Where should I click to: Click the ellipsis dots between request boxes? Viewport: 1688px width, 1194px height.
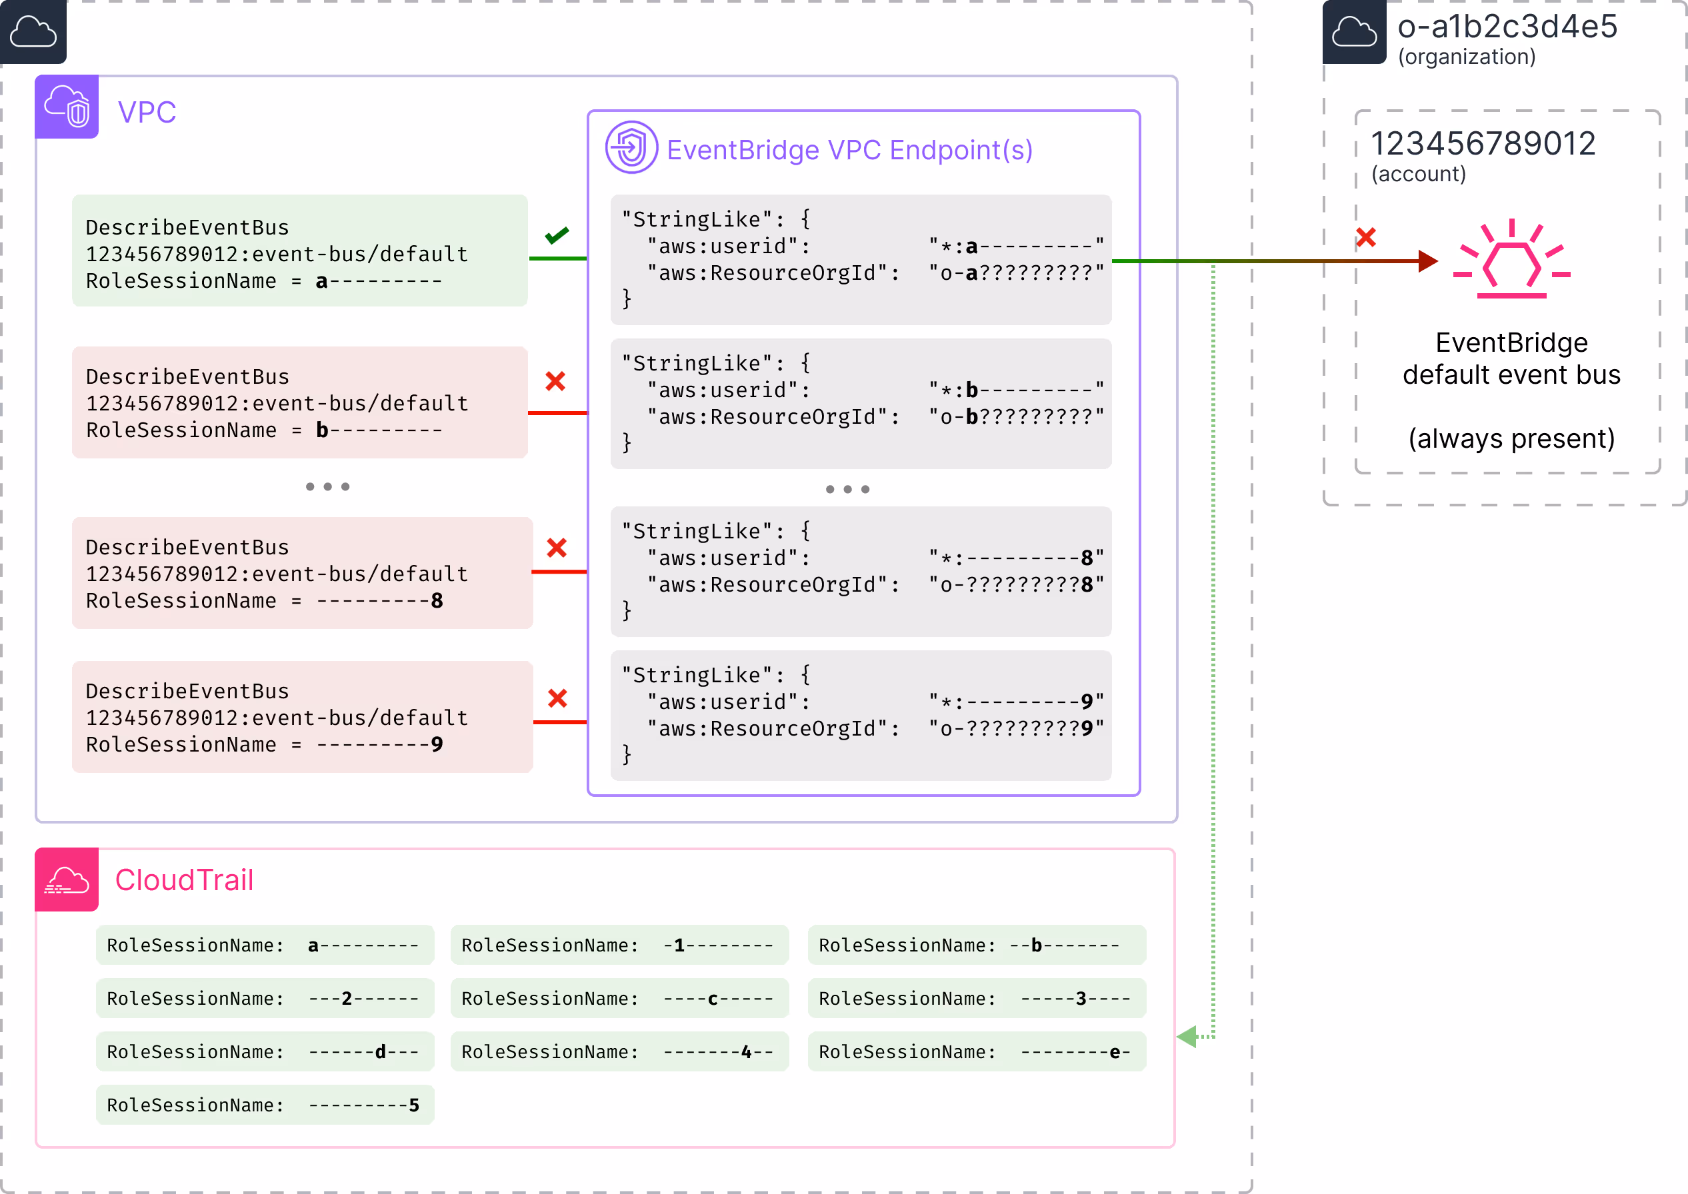pyautogui.click(x=327, y=486)
